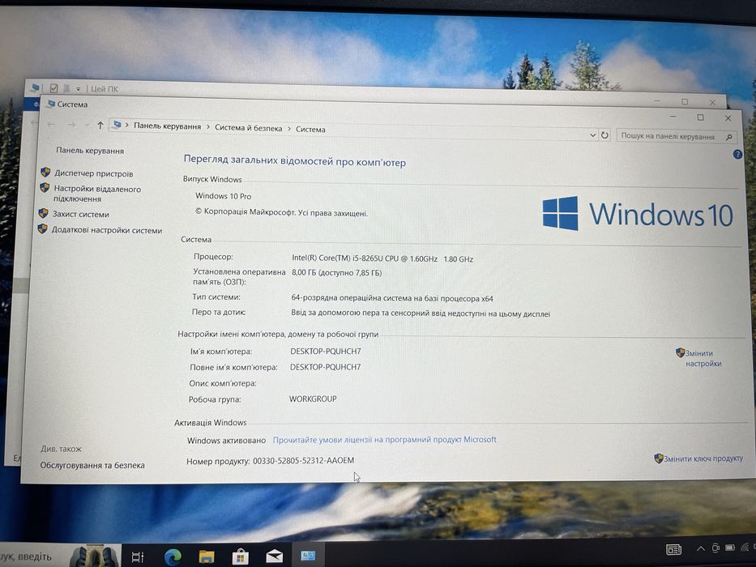756x567 pixels.
Task: Click the shield icon beside Настройки віддаленого підключення
Action: 45,188
